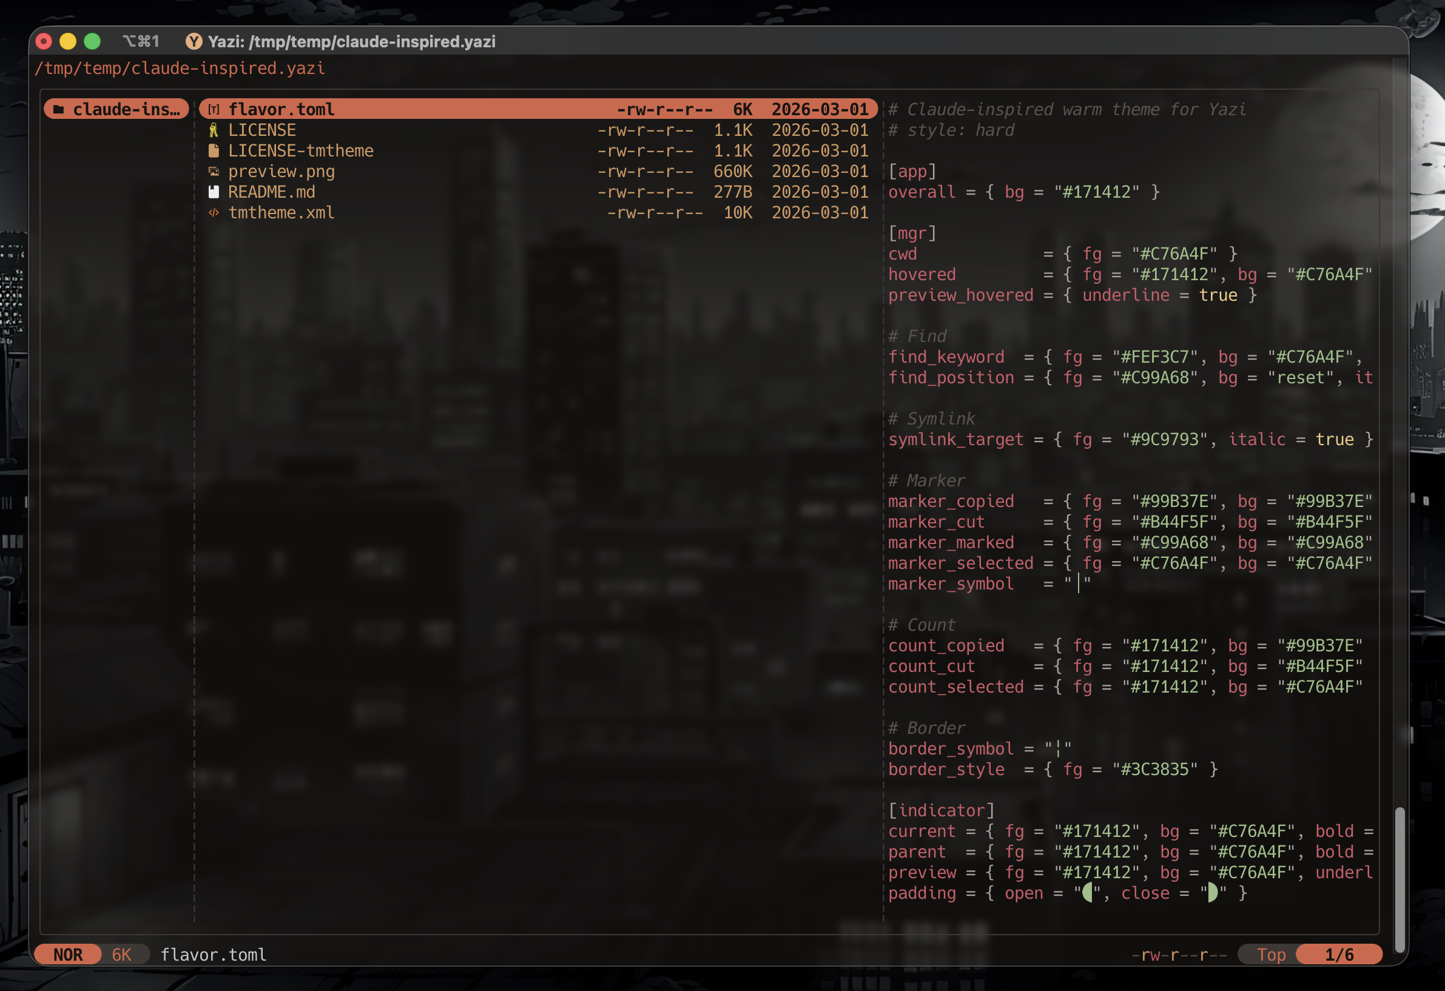Screen dimensions: 1445x991
Task: Click the green fullscreen window button
Action: (x=92, y=42)
